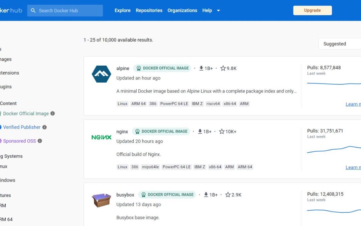Click 'Updated an hour ago' text
Viewport: 361px width, 226px height.
pos(138,78)
